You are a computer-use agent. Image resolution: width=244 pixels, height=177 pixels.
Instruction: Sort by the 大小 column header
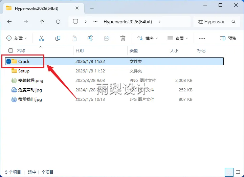pos(174,50)
